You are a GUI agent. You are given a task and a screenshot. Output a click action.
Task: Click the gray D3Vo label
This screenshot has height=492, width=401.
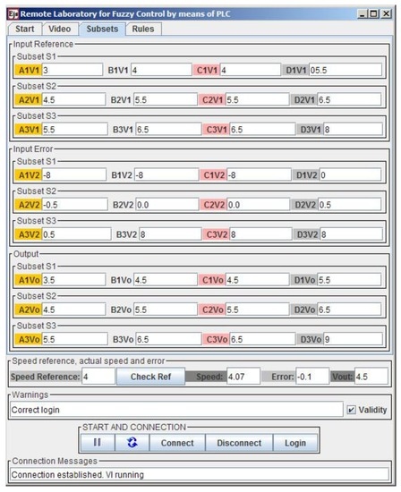pyautogui.click(x=311, y=339)
